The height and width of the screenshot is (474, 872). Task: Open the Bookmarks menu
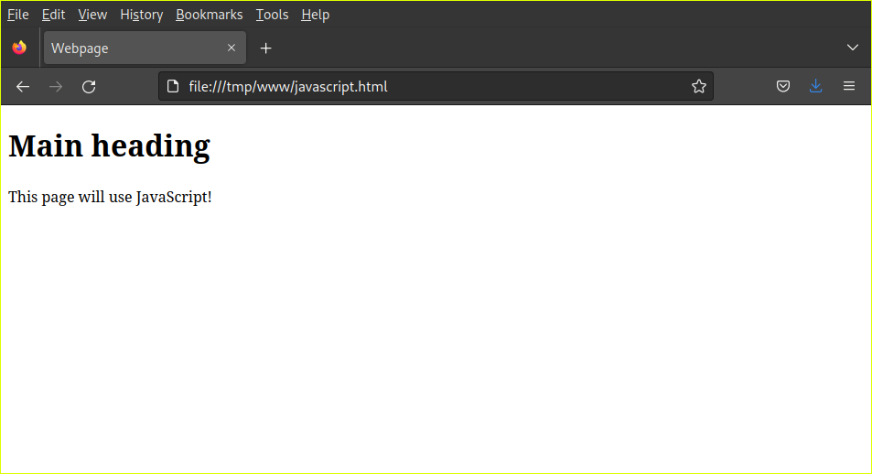tap(210, 15)
